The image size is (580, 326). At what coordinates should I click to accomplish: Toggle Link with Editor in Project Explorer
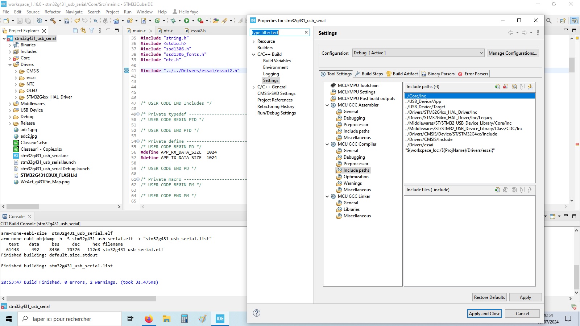83,31
